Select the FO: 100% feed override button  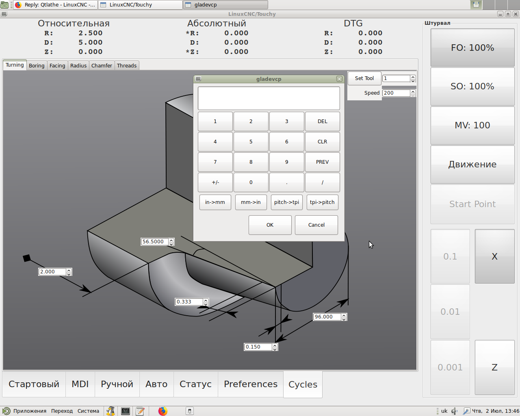coord(472,48)
